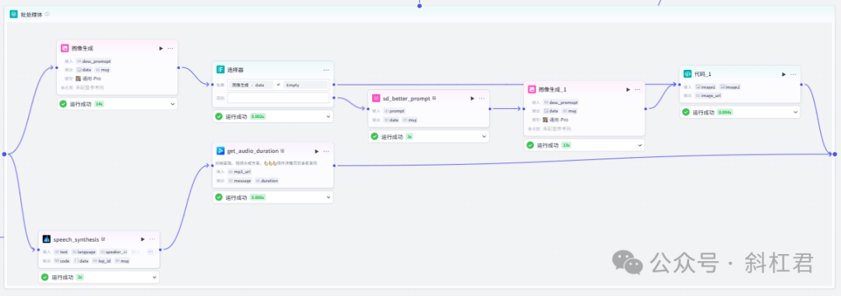Click the pink 图像生成 node icon
Image resolution: width=841 pixels, height=296 pixels.
[x=65, y=48]
